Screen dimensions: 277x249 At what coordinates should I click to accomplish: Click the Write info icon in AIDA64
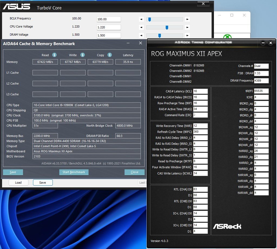point(83,55)
